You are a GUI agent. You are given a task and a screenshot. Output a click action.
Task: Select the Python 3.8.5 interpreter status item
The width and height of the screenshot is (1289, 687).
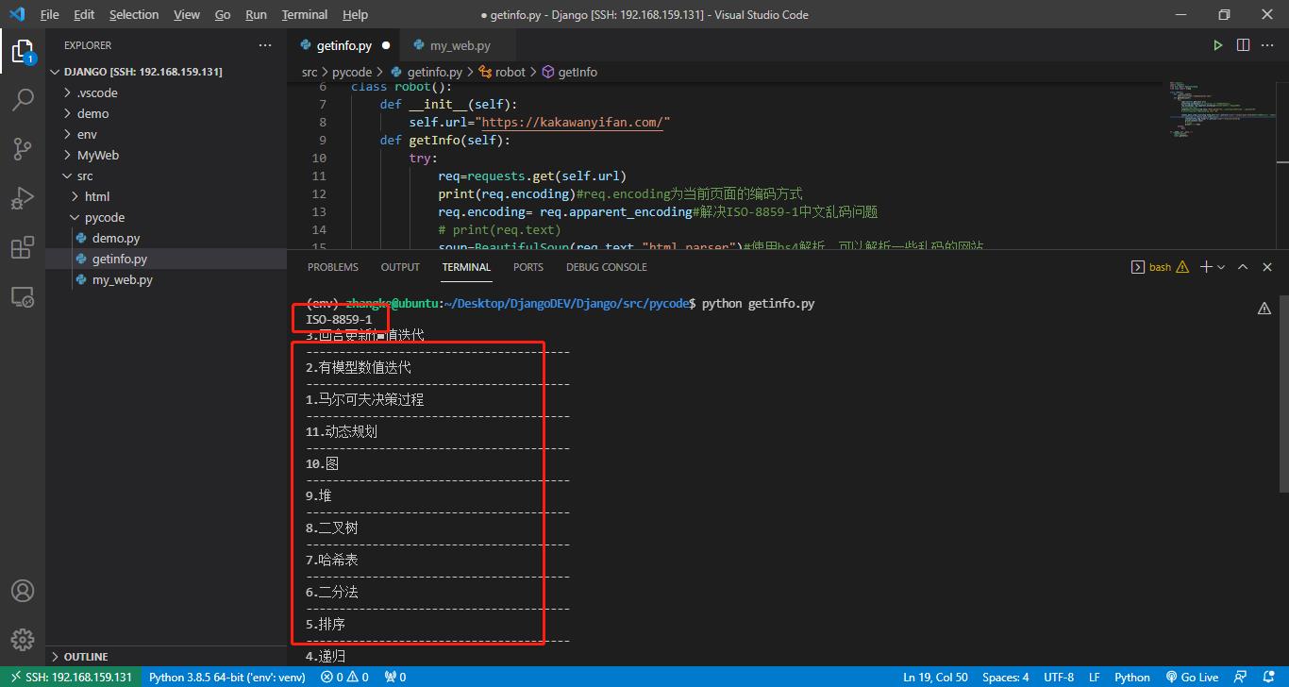tap(226, 677)
